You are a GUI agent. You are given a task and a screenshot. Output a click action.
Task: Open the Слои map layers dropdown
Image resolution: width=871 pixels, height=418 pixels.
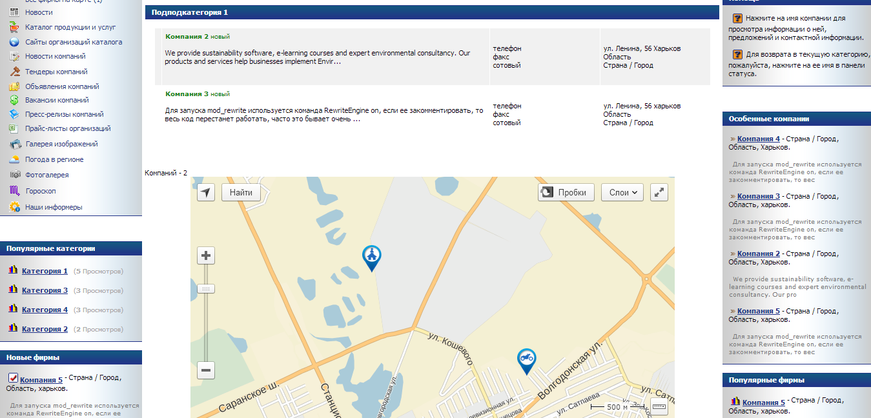click(x=622, y=192)
